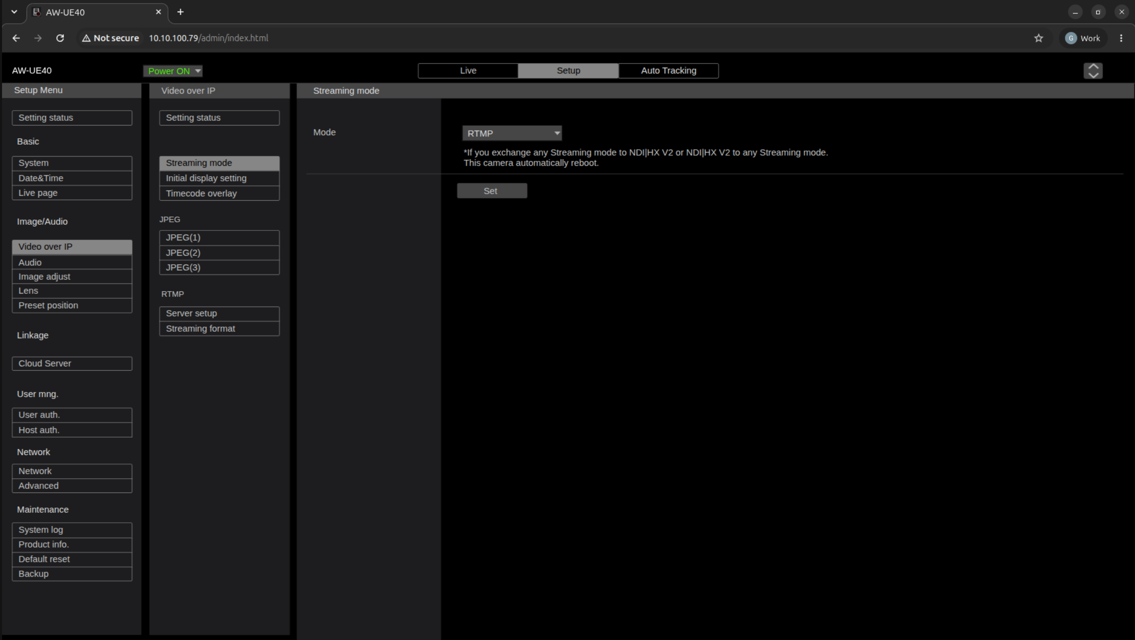Open Preset position settings

coord(72,305)
